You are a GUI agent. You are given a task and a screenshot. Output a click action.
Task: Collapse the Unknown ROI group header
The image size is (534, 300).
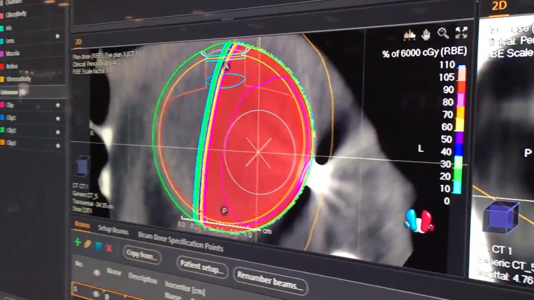click(15, 92)
